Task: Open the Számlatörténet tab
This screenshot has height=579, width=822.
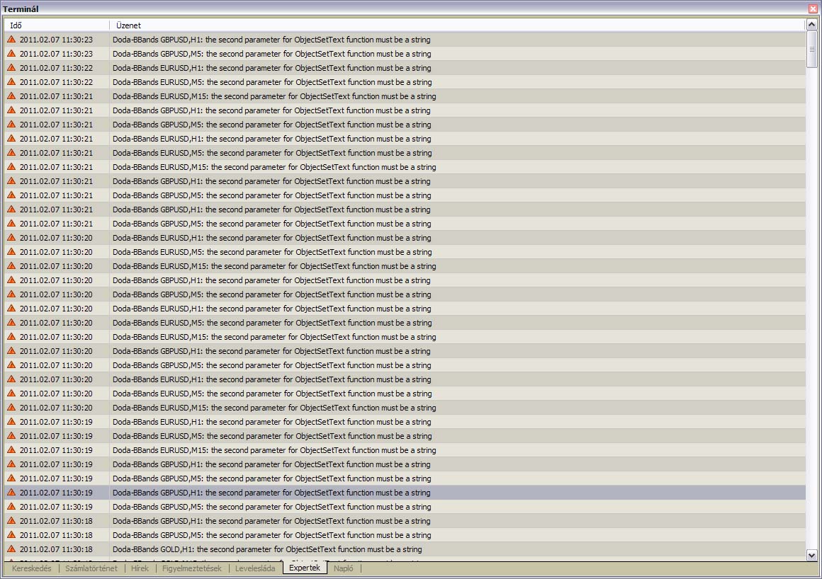Action: (91, 568)
